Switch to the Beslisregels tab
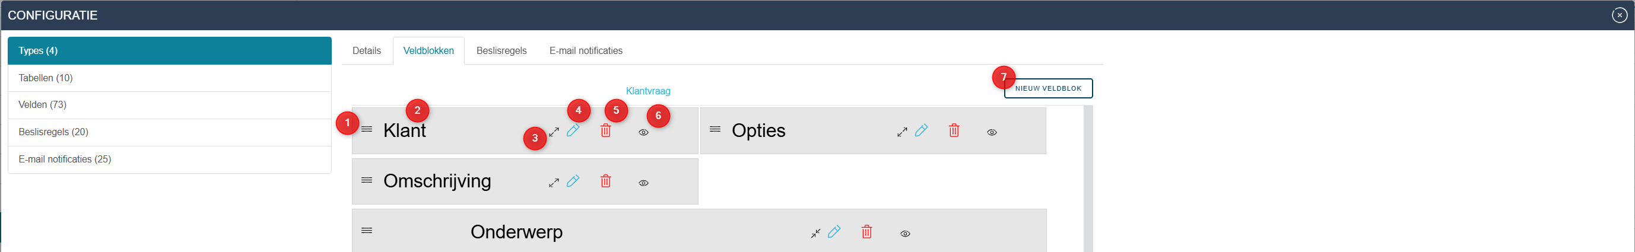This screenshot has height=252, width=1635. pos(501,51)
